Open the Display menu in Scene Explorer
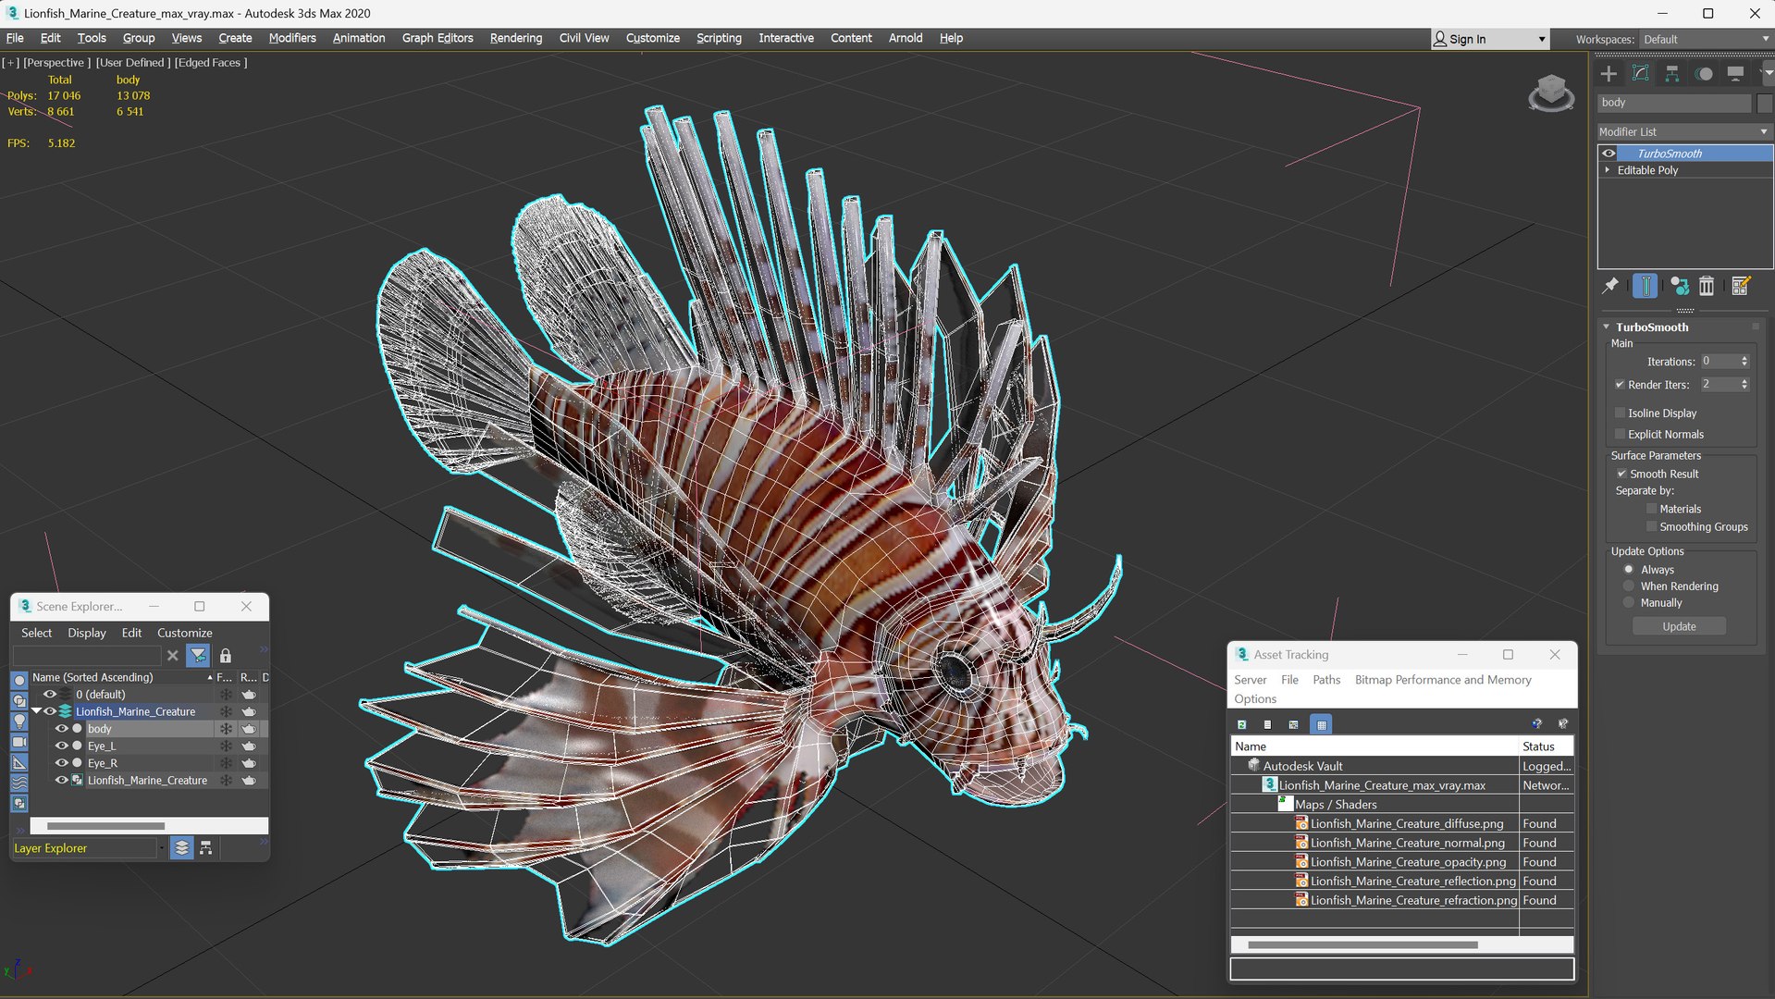The image size is (1775, 999). coord(87,633)
